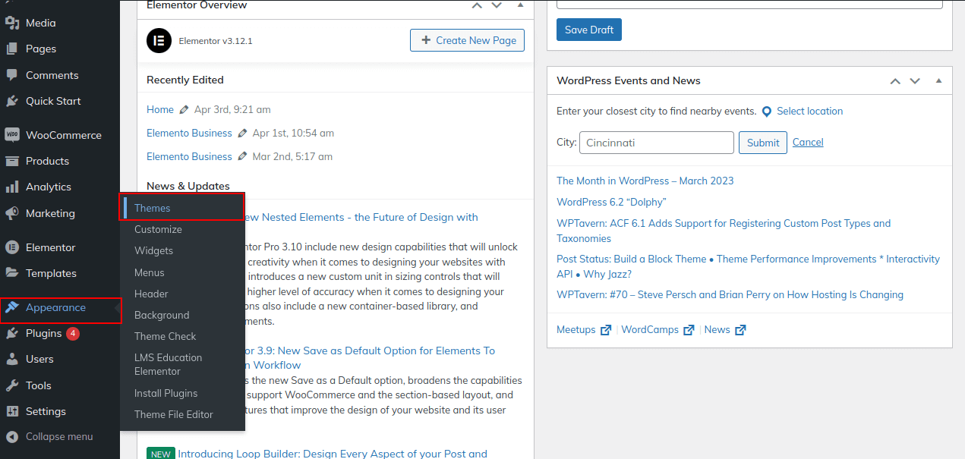This screenshot has width=965, height=459.
Task: Submit the city for nearby events
Action: (762, 143)
